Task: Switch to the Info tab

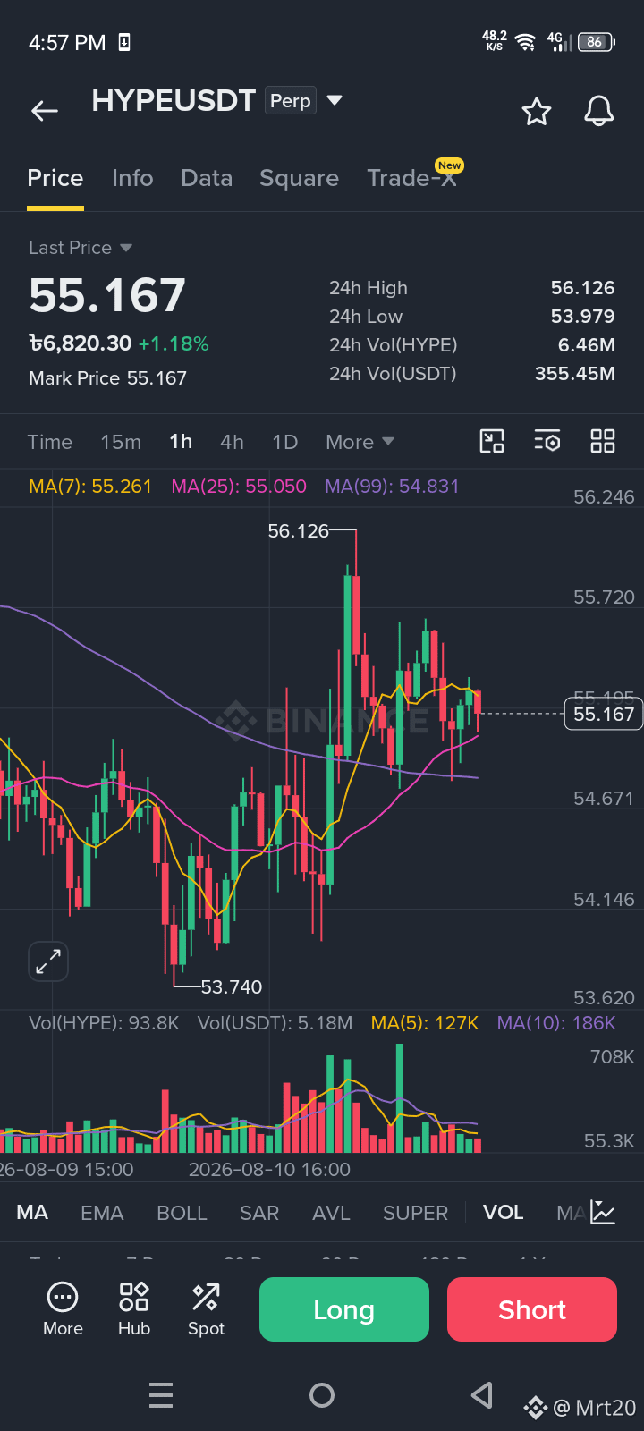Action: 132,178
